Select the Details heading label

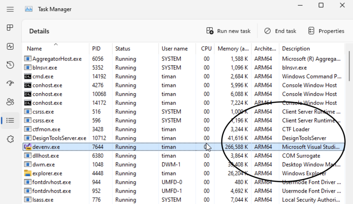point(39,31)
